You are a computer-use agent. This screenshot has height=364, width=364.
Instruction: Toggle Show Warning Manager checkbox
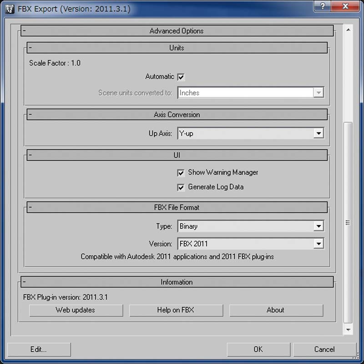(181, 173)
